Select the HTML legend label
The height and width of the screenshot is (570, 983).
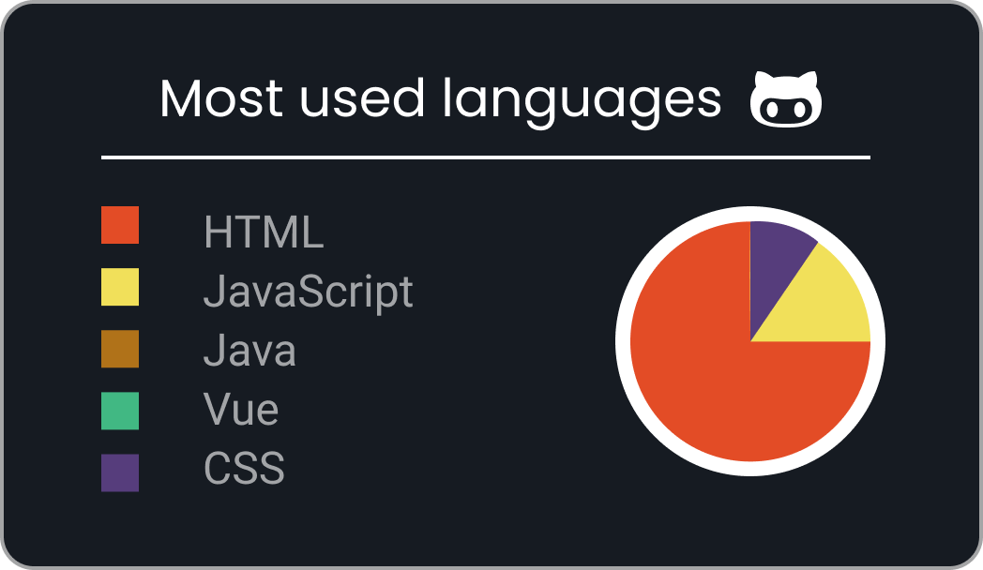(x=264, y=232)
